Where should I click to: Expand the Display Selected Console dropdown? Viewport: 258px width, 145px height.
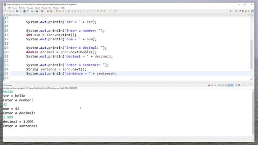tap(241, 85)
